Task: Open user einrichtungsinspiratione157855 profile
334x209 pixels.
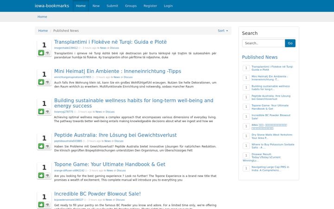Action: (72, 77)
